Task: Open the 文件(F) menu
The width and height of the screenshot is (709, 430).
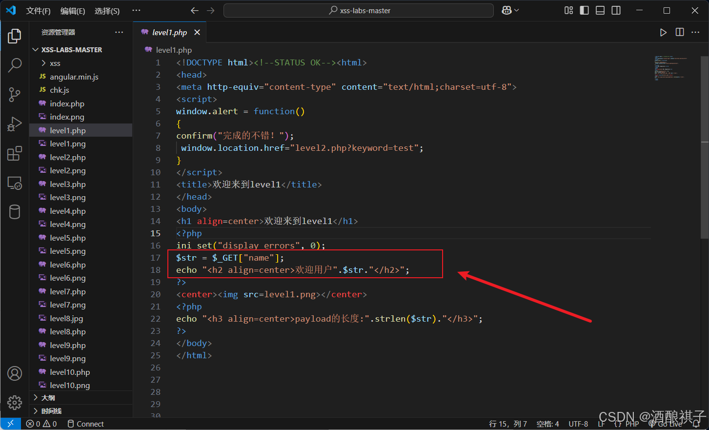Action: [38, 11]
